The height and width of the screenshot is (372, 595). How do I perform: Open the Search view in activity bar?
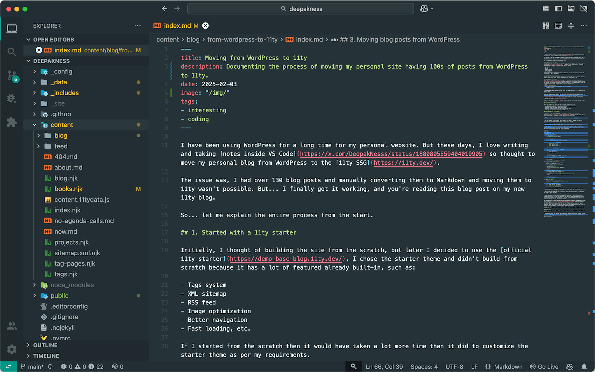[12, 52]
